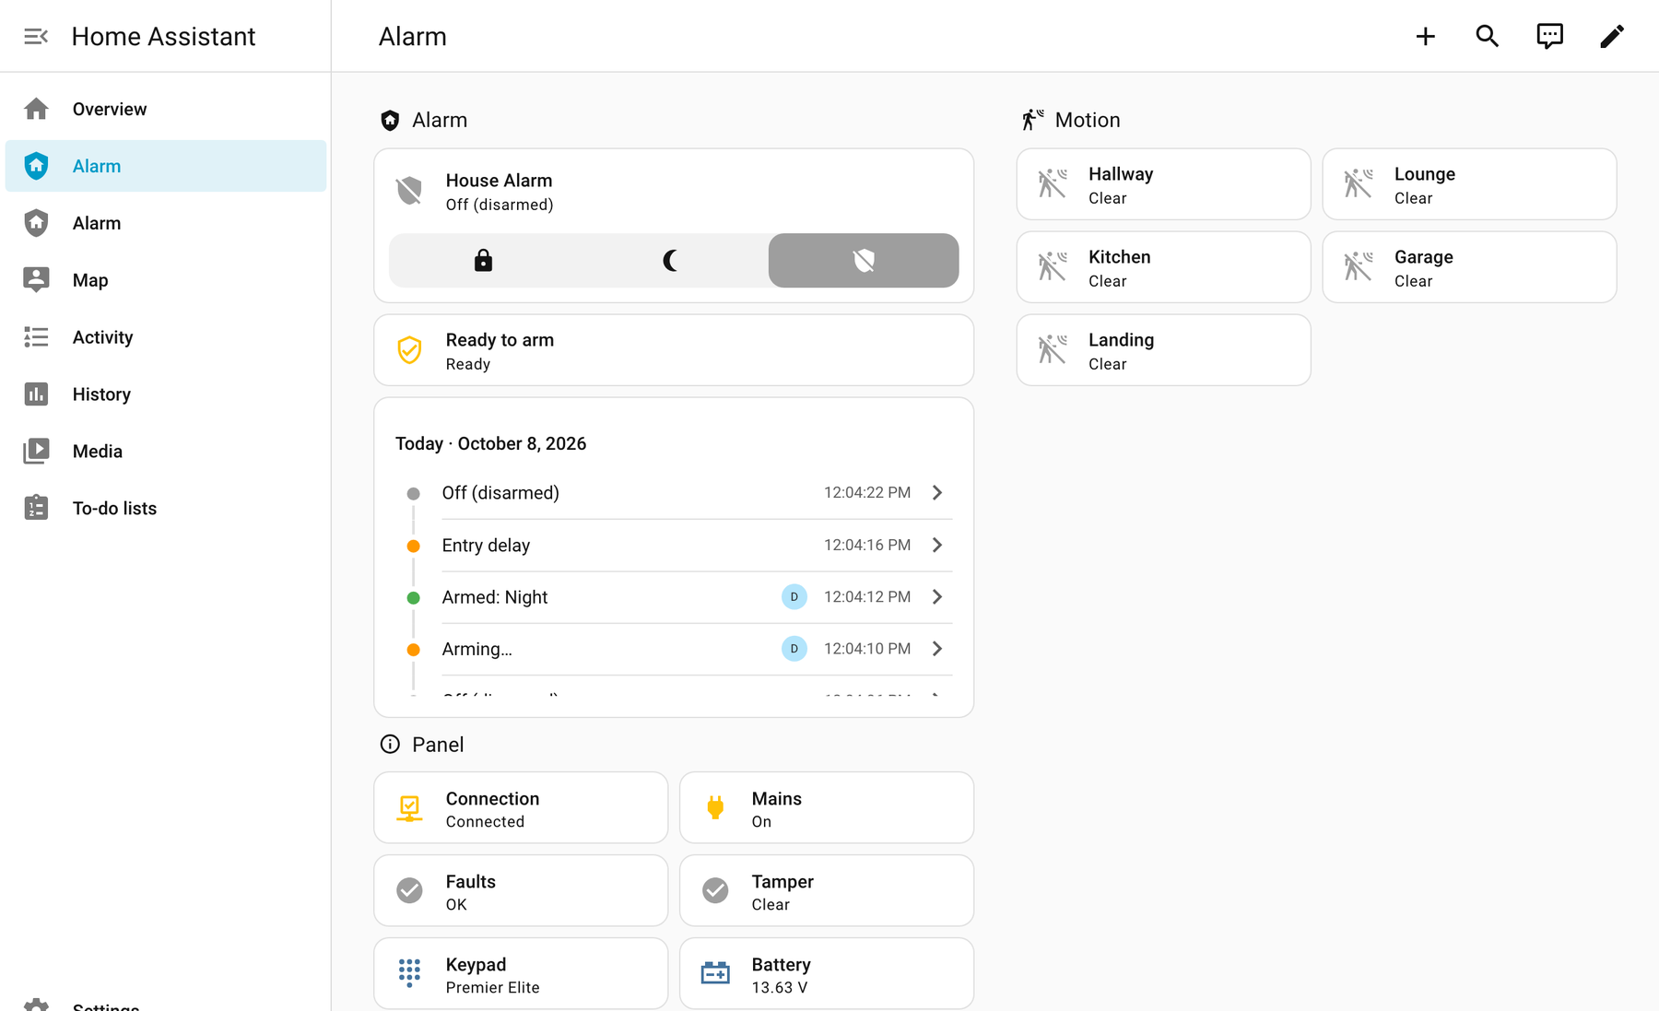Open the search icon in header
The height and width of the screenshot is (1011, 1659).
pos(1487,36)
